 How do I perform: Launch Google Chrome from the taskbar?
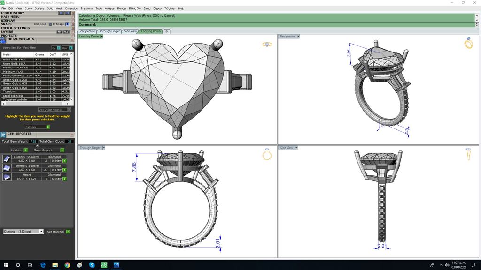[67, 265]
